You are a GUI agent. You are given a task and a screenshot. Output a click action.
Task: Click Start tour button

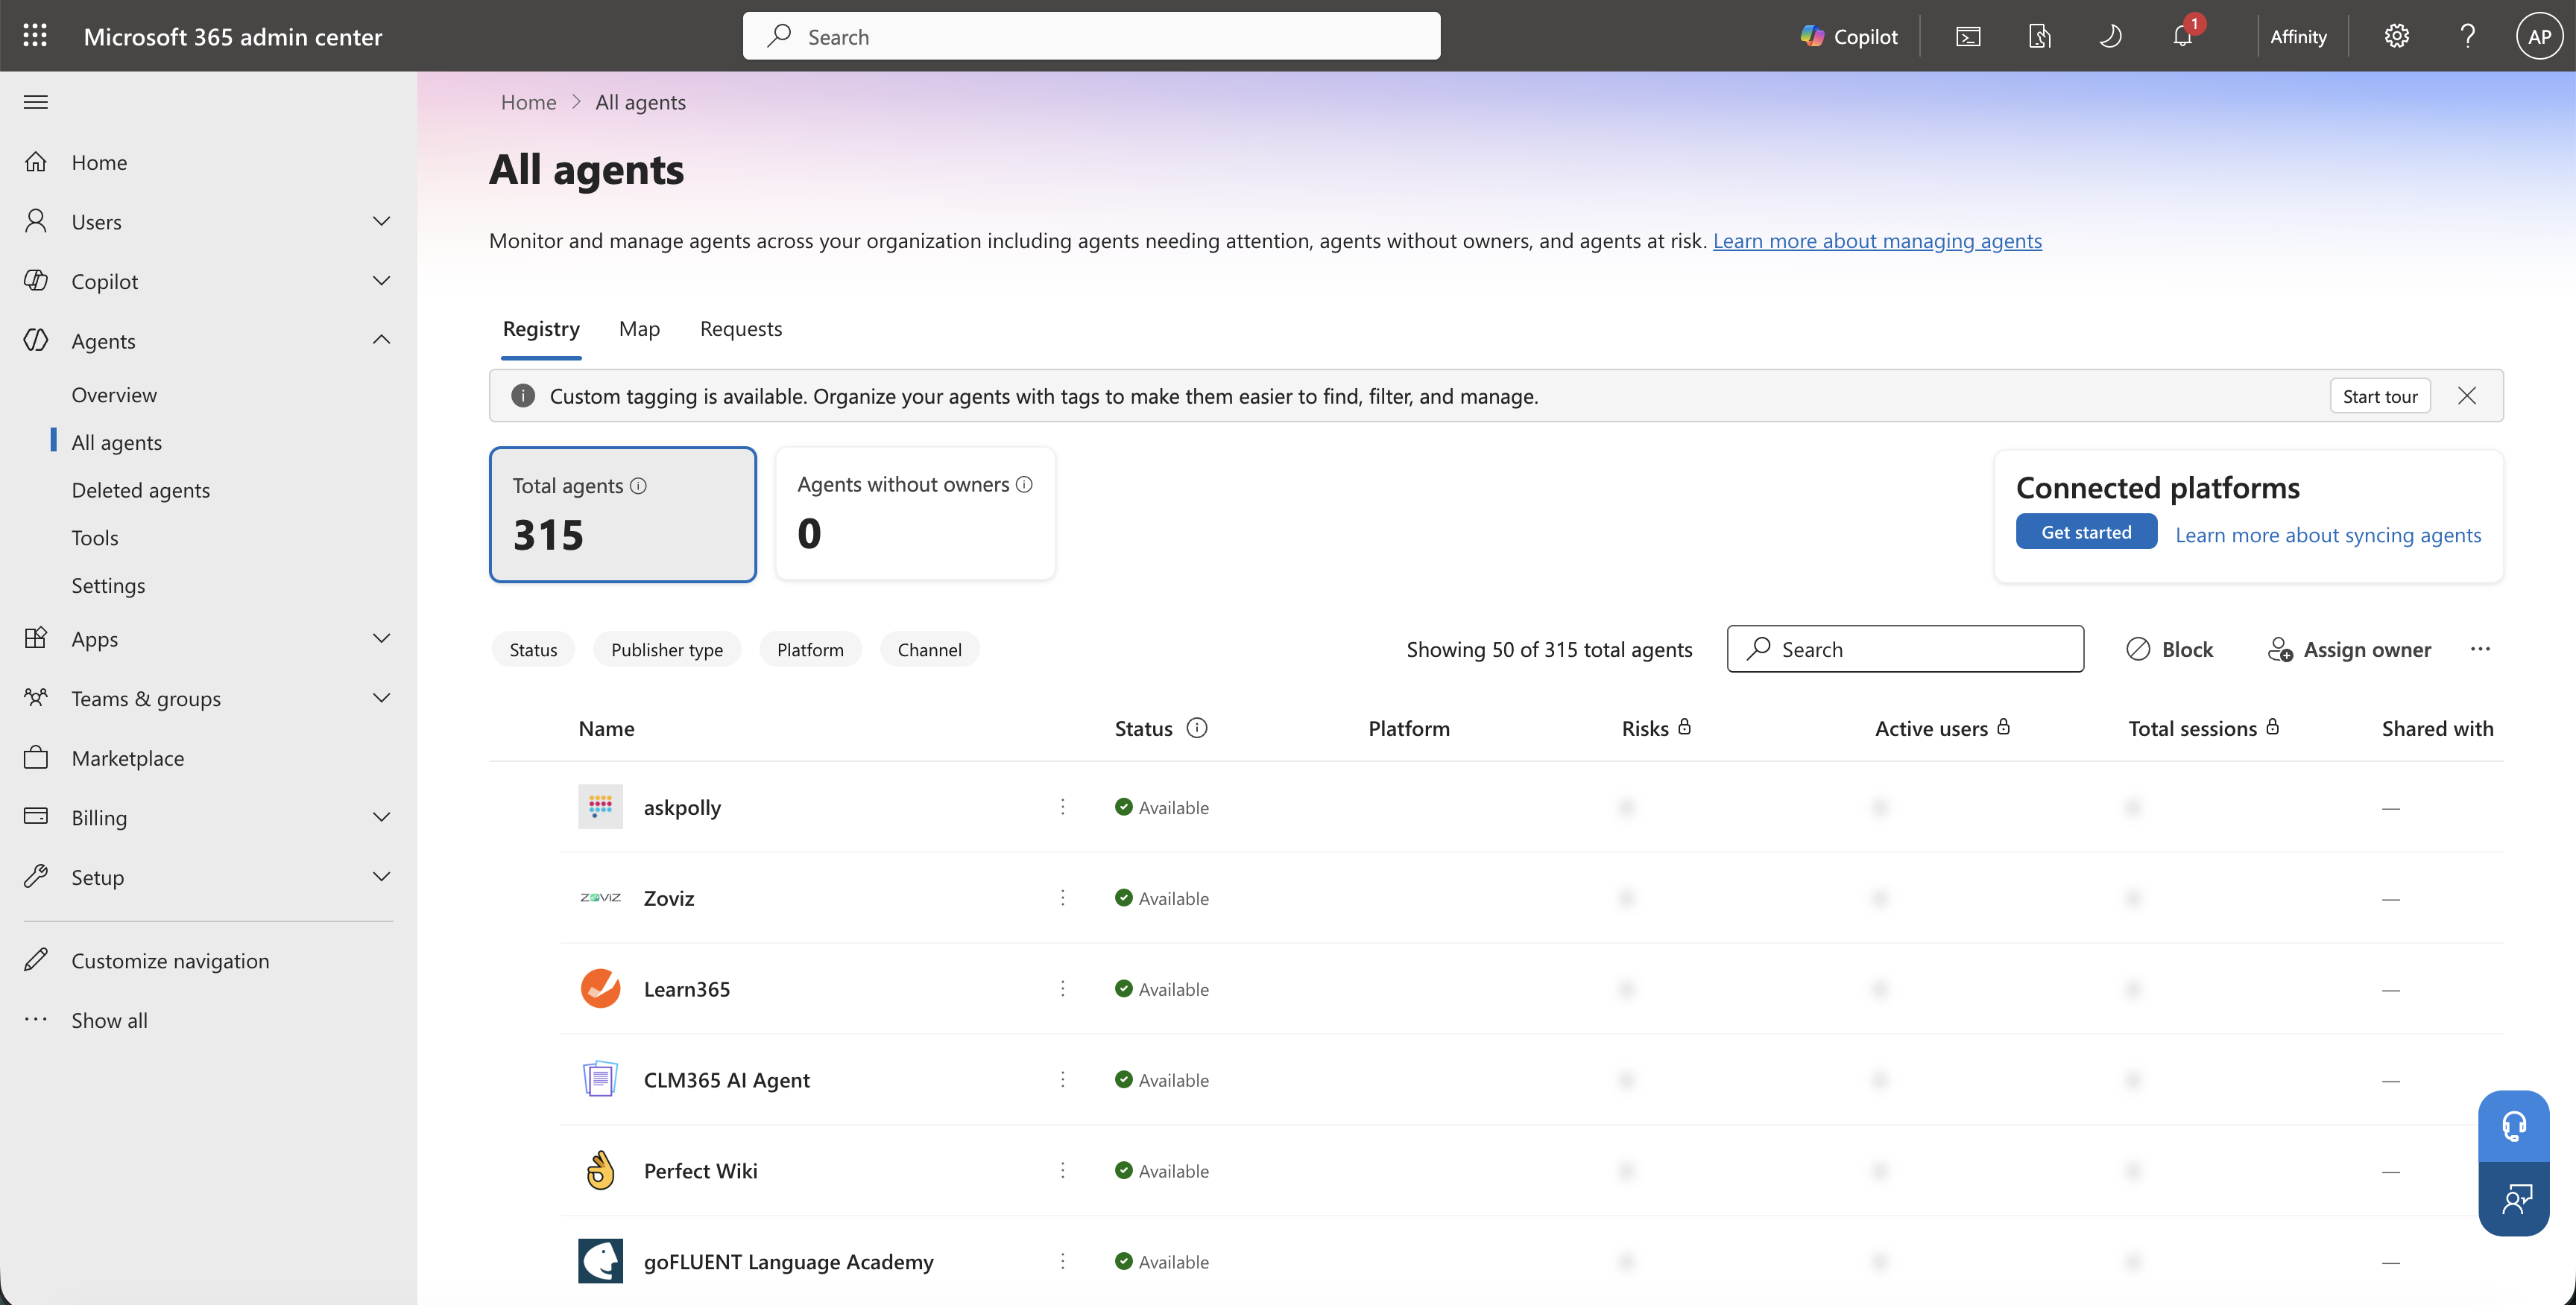[x=2380, y=396]
